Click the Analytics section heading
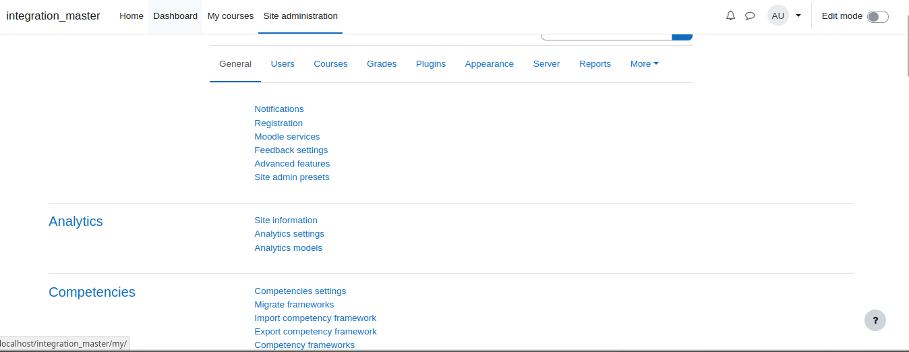The width and height of the screenshot is (909, 352). 76,221
